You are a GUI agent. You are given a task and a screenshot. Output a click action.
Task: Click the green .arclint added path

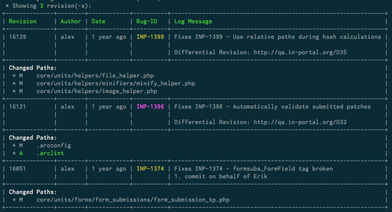point(50,153)
